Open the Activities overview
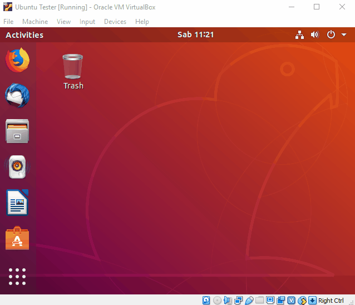This screenshot has height=305, width=355. pyautogui.click(x=24, y=35)
